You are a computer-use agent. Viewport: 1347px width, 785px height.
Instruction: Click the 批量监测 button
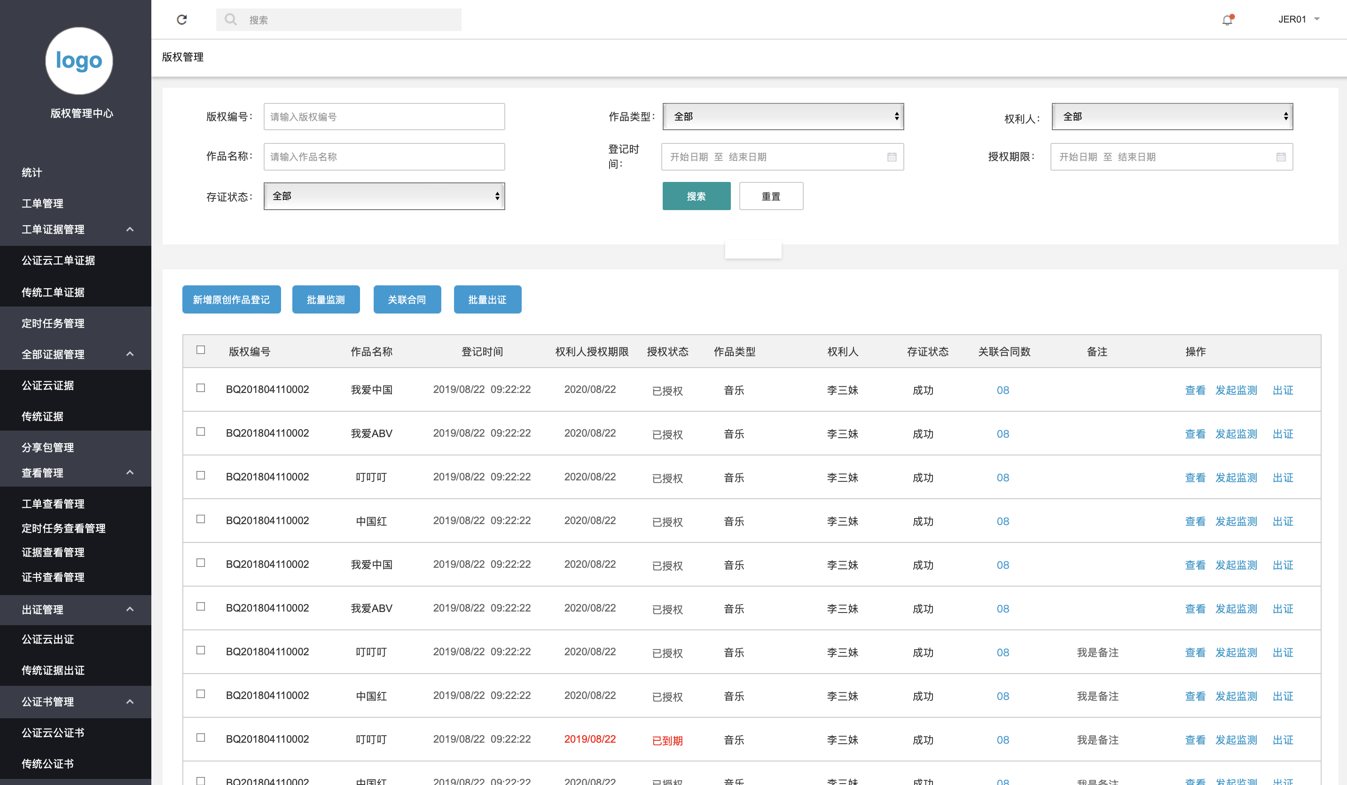[326, 299]
